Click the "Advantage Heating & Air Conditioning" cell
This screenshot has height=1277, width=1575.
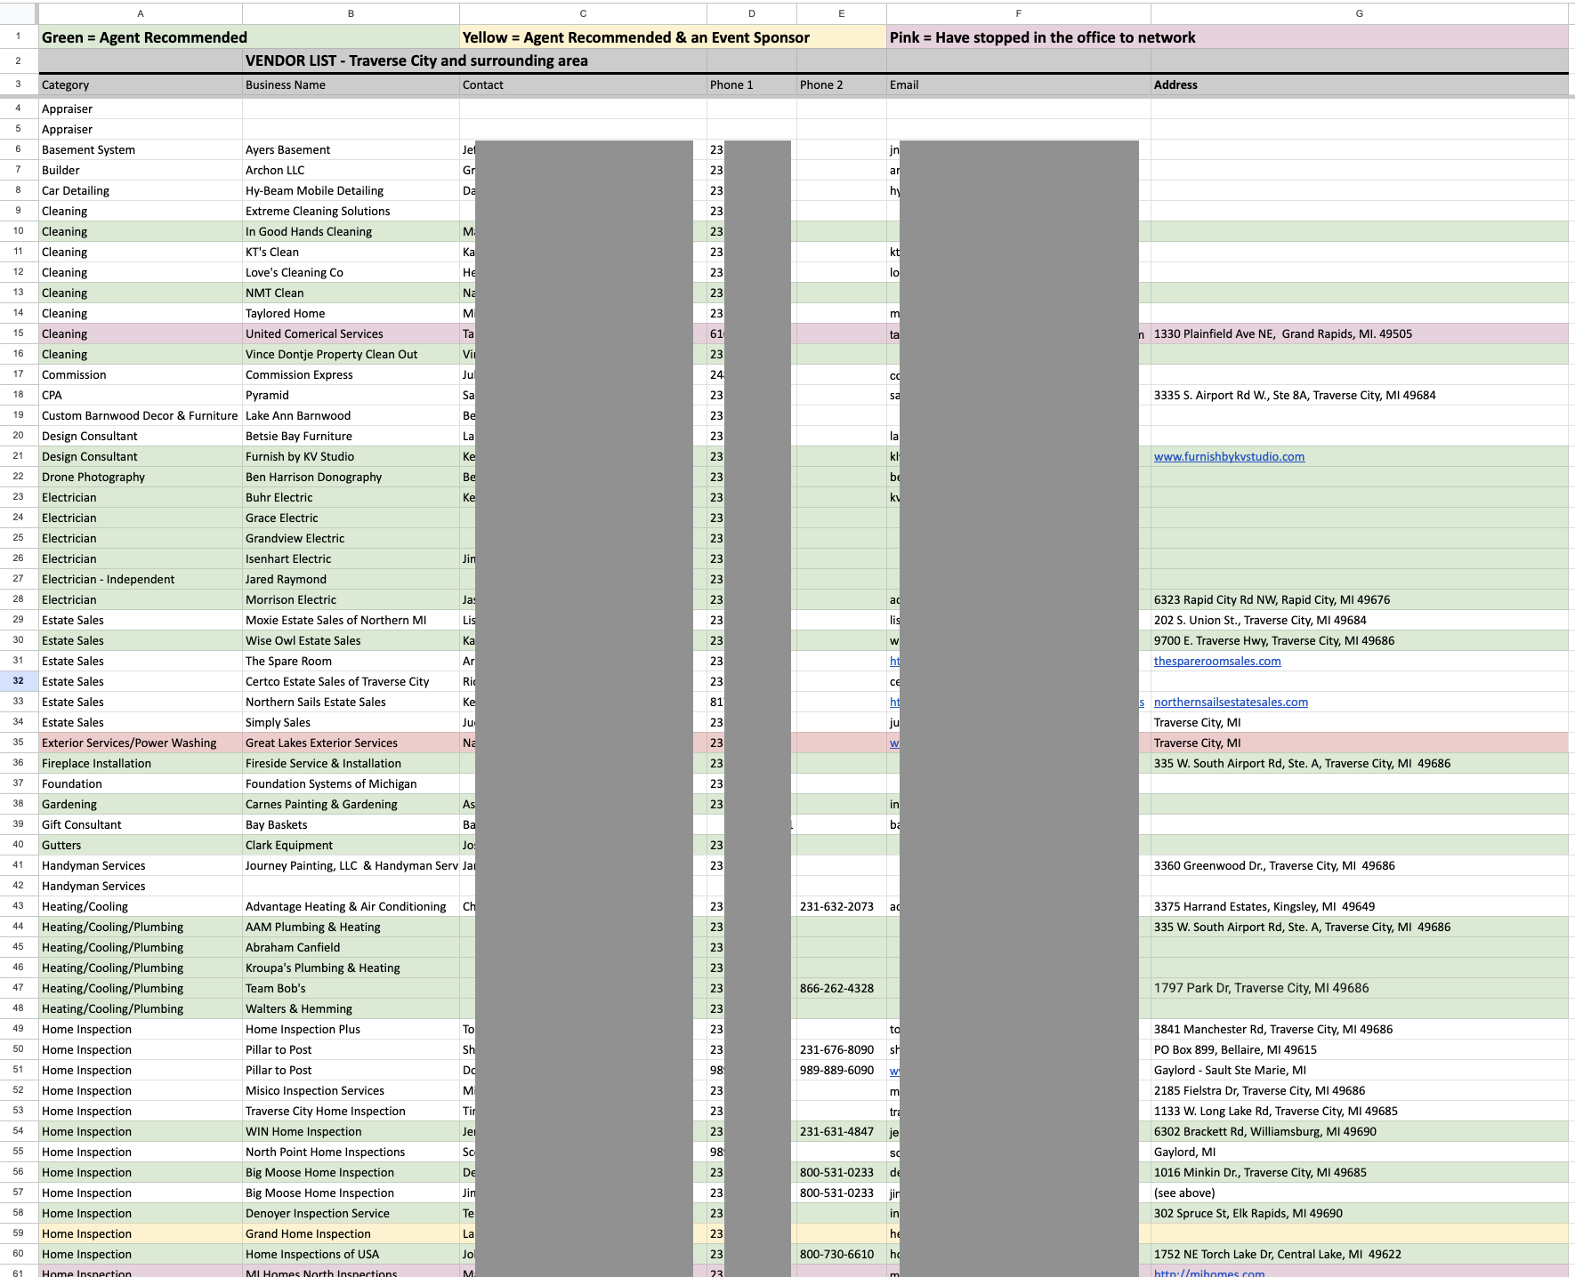(351, 906)
